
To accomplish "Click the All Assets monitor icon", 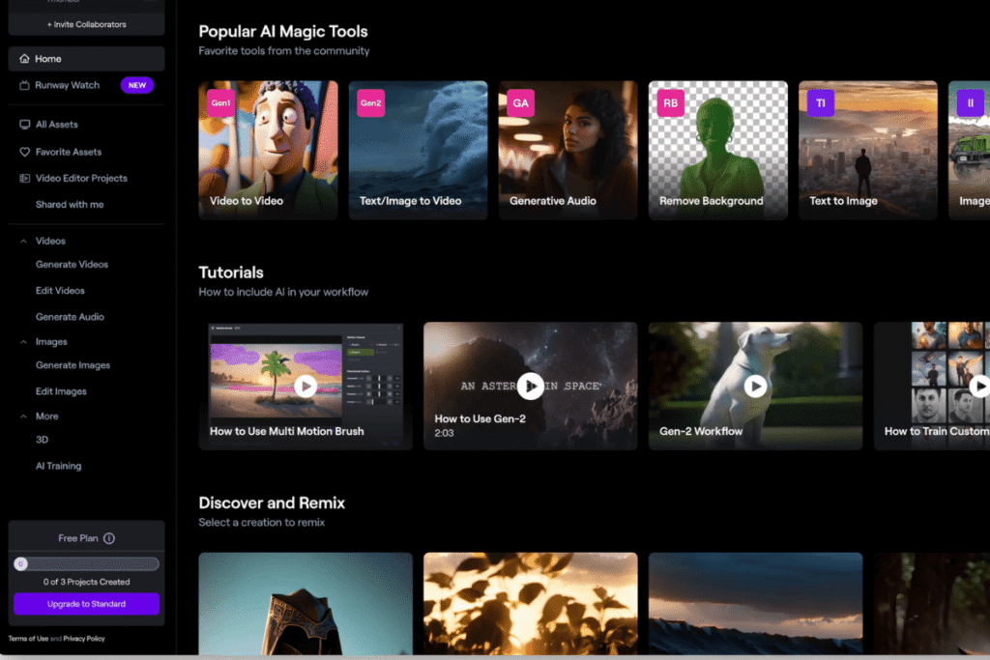I will click(x=24, y=125).
